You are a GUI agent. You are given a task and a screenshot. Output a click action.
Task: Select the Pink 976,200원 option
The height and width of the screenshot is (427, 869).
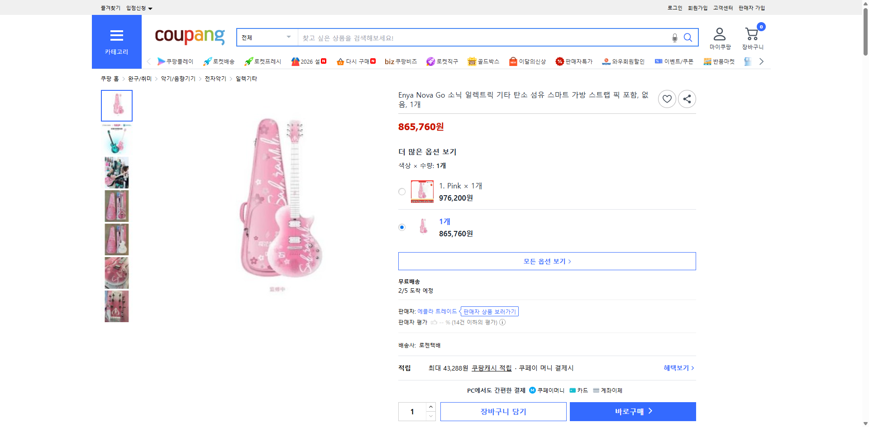(401, 192)
